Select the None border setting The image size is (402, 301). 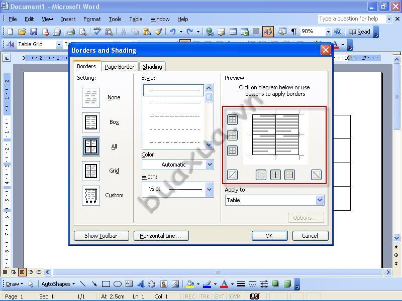[91, 98]
